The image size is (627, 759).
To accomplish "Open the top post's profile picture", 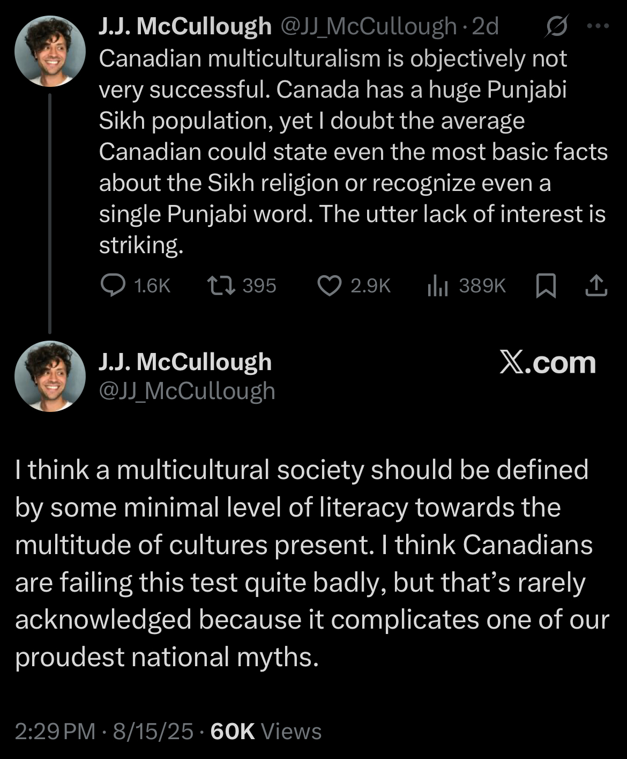I will coord(50,51).
